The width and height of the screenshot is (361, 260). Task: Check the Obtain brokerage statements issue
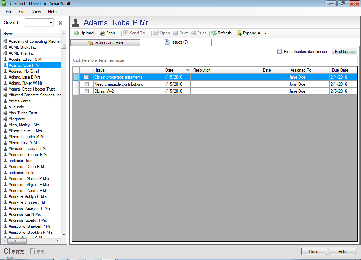coord(86,77)
